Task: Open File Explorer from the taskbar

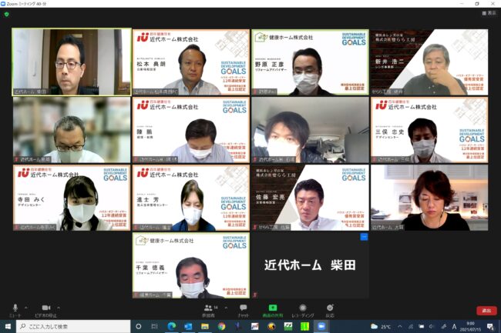Action: point(205,326)
